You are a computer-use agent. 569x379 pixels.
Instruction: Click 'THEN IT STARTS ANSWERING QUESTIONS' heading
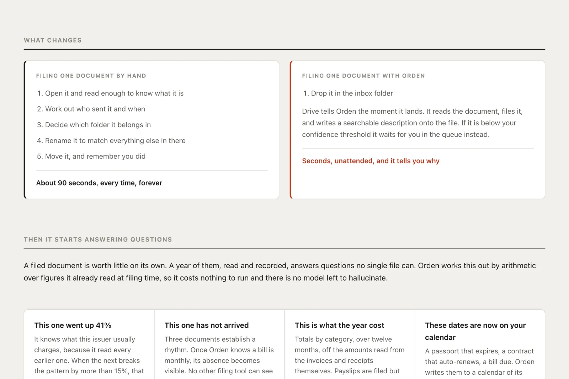coord(98,239)
